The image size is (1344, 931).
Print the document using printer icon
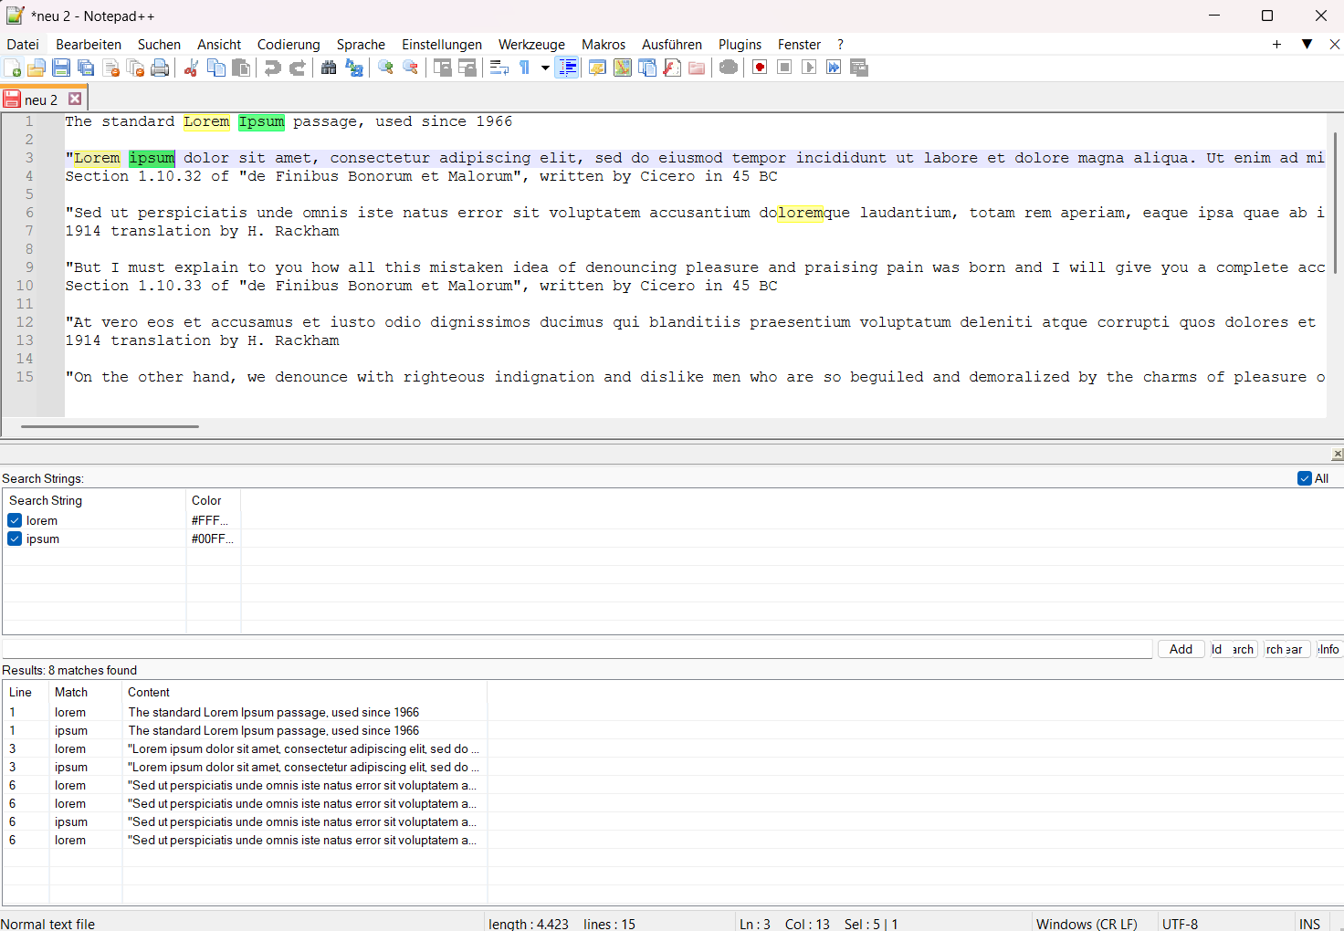pos(160,68)
